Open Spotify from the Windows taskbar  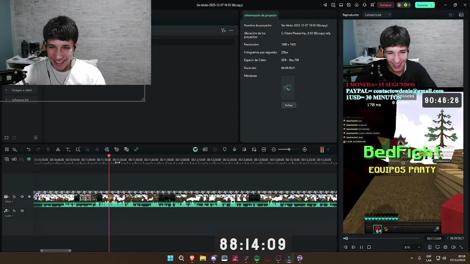click(257, 258)
